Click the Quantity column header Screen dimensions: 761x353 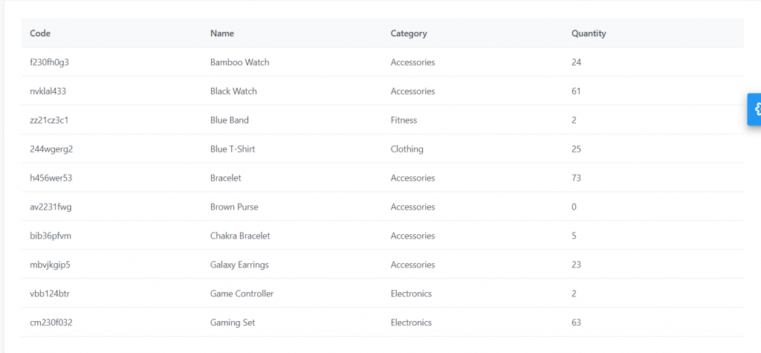click(589, 33)
